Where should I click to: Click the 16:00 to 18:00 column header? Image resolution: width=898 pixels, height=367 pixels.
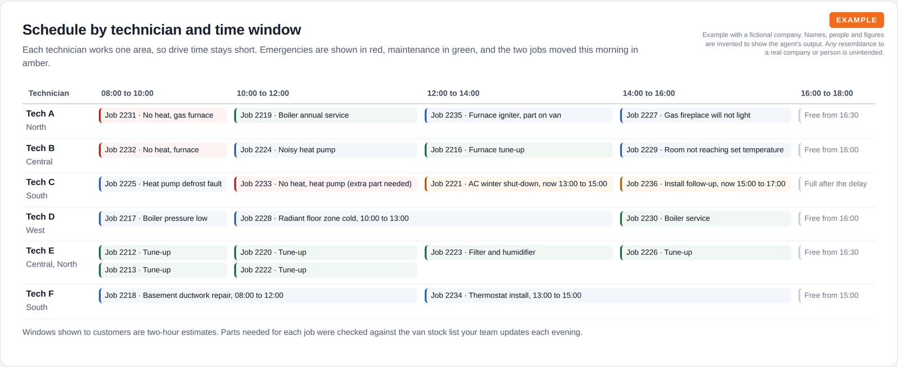tap(827, 93)
